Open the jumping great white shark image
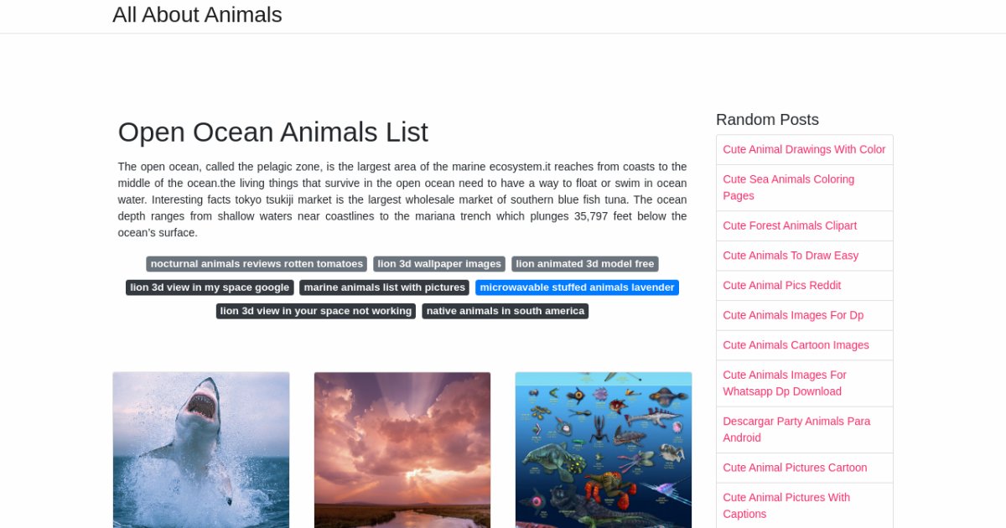 [x=201, y=450]
